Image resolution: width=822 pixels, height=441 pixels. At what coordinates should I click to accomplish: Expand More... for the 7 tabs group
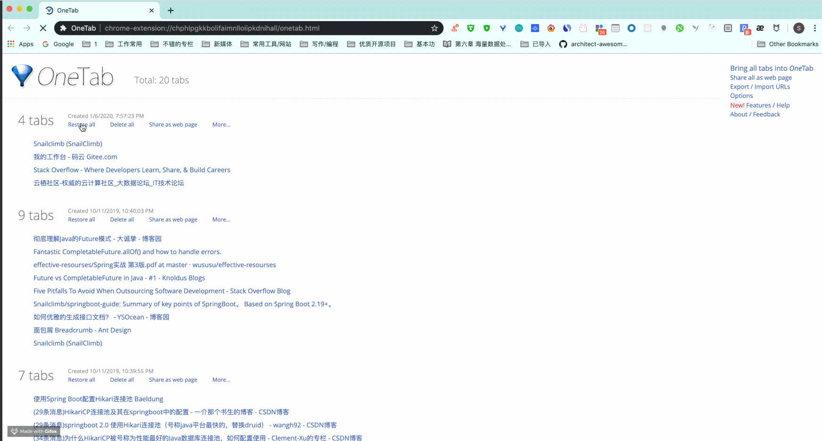(x=221, y=380)
